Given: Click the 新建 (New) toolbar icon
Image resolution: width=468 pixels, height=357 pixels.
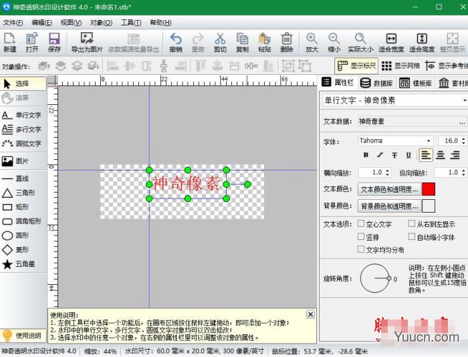Looking at the screenshot, I should point(10,43).
